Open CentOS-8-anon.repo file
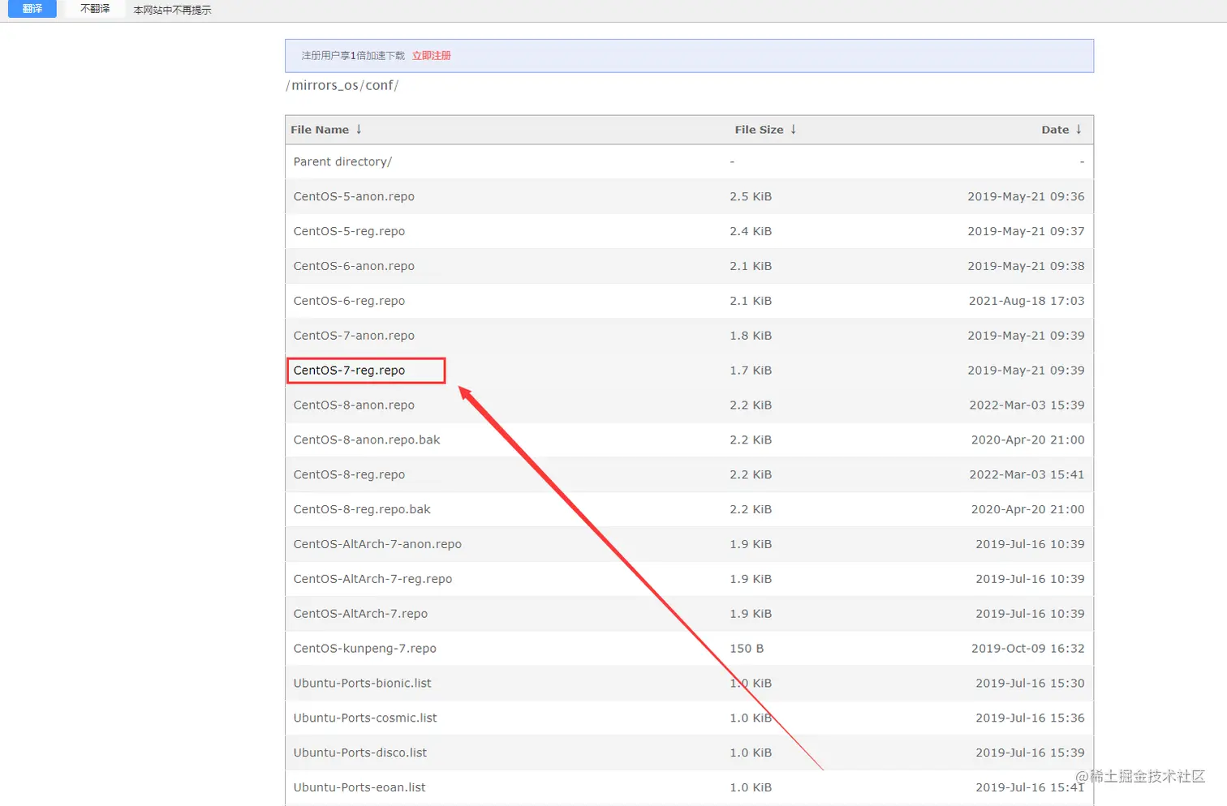Image resolution: width=1227 pixels, height=806 pixels. pos(354,405)
